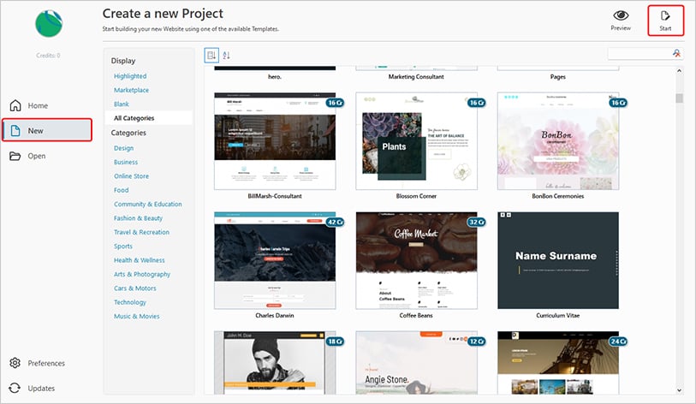Viewport: 696px width, 404px height.
Task: Show Highlighted templates
Action: click(130, 76)
